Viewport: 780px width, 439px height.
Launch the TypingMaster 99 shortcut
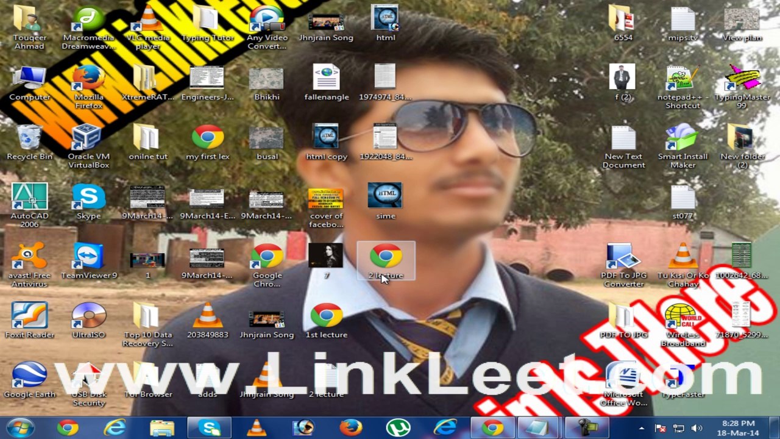click(742, 87)
